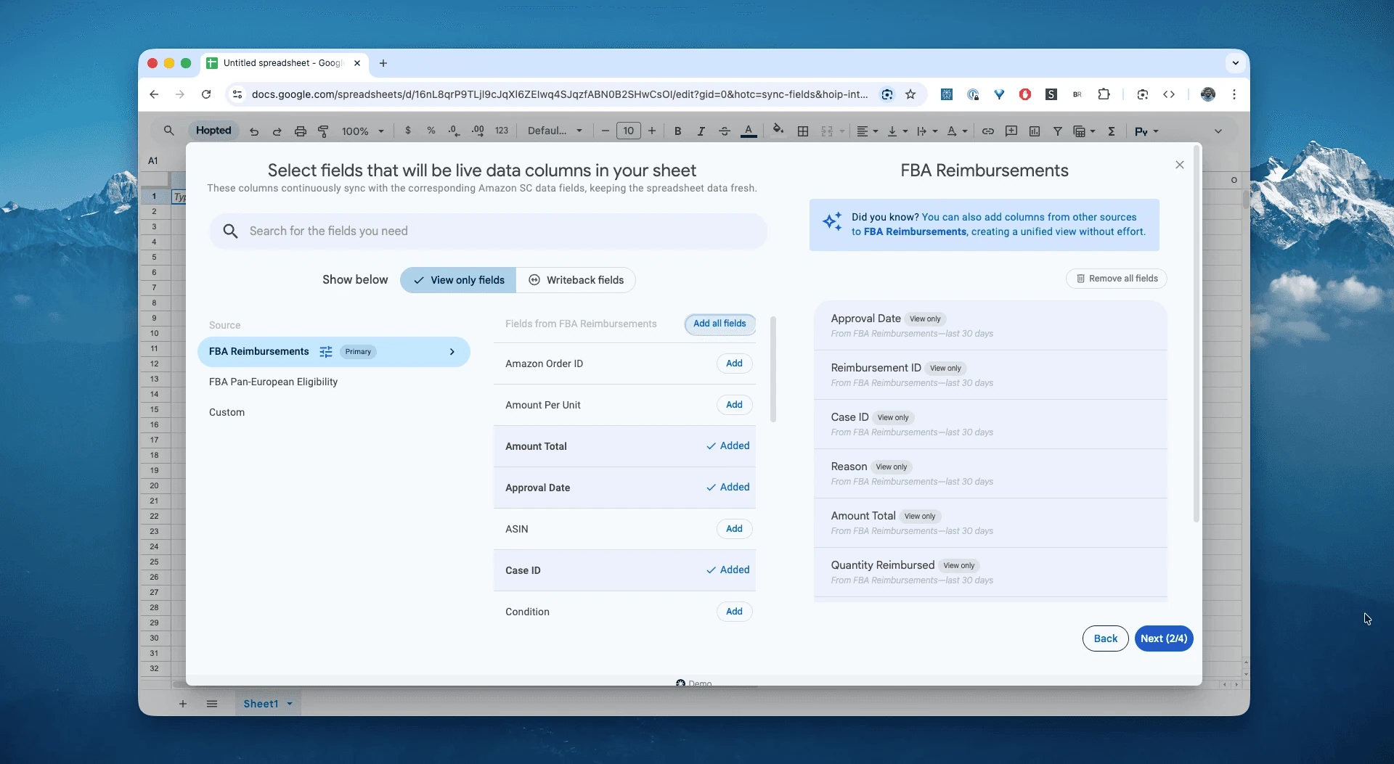Click the search menus magnifier icon

168,131
